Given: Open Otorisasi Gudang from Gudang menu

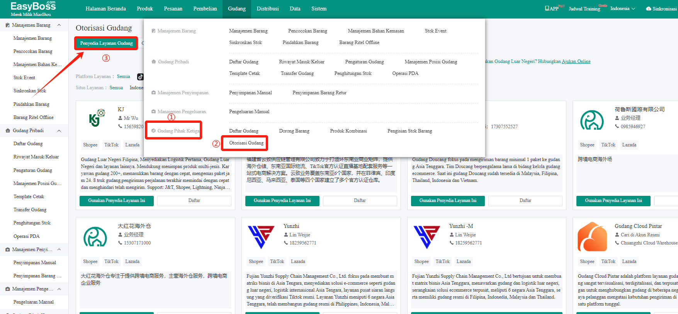Looking at the screenshot, I should [x=246, y=143].
